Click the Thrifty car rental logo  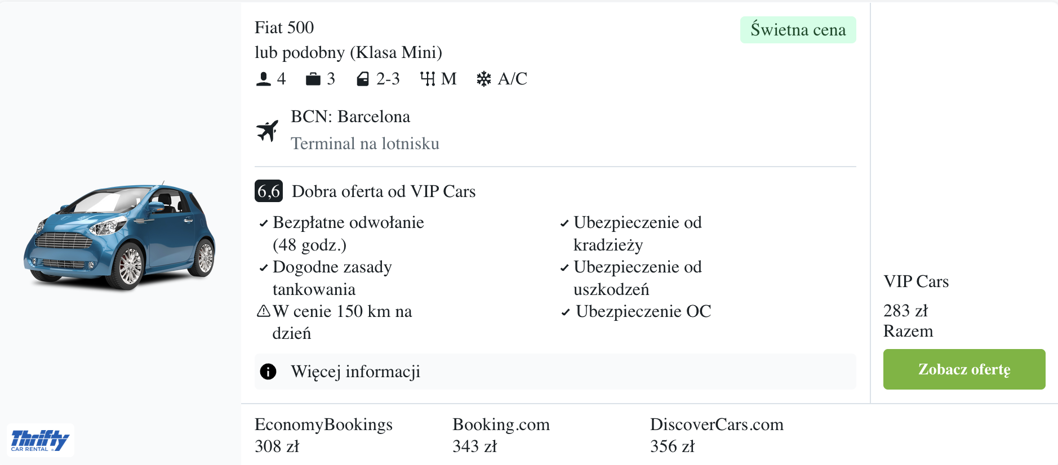pos(40,440)
